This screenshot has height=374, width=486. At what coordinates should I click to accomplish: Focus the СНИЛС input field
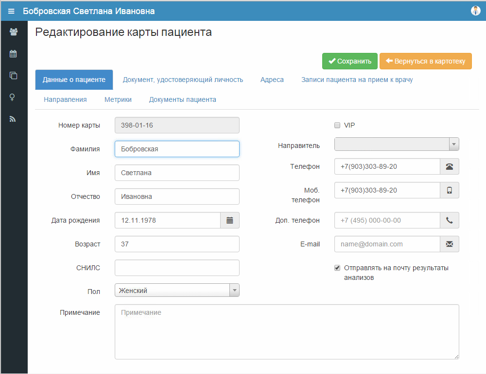point(177,268)
